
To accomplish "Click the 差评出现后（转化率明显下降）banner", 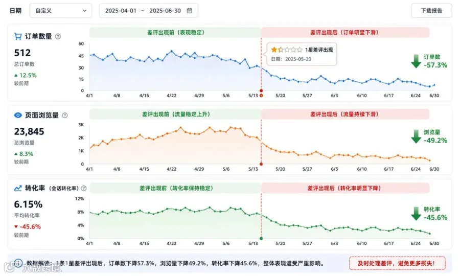I will (345, 188).
